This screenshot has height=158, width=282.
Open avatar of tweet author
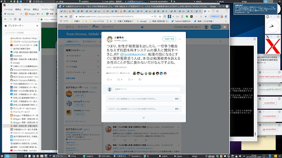pos(110,39)
